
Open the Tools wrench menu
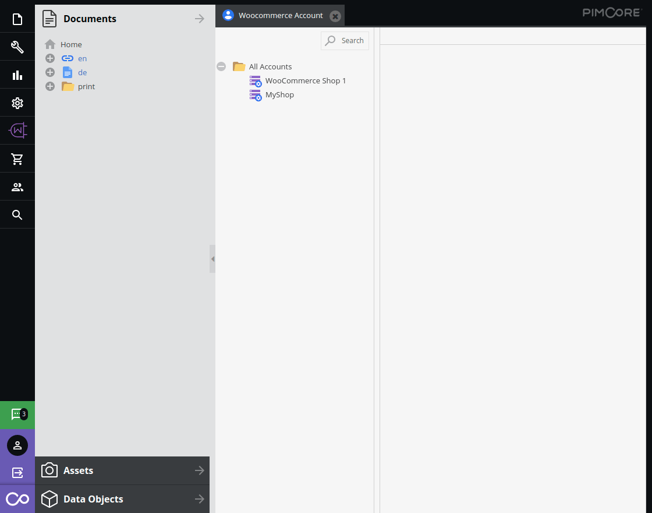pyautogui.click(x=17, y=47)
